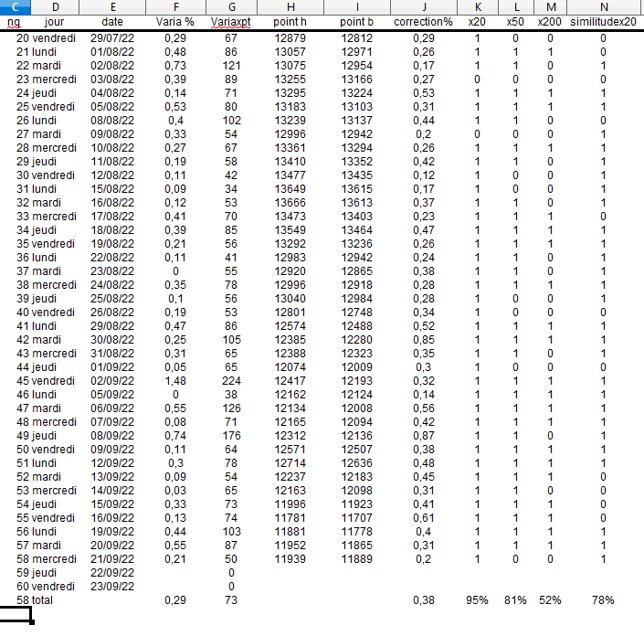Click total x200 value 52%
Image resolution: width=644 pixels, height=636 pixels.
tap(550, 600)
